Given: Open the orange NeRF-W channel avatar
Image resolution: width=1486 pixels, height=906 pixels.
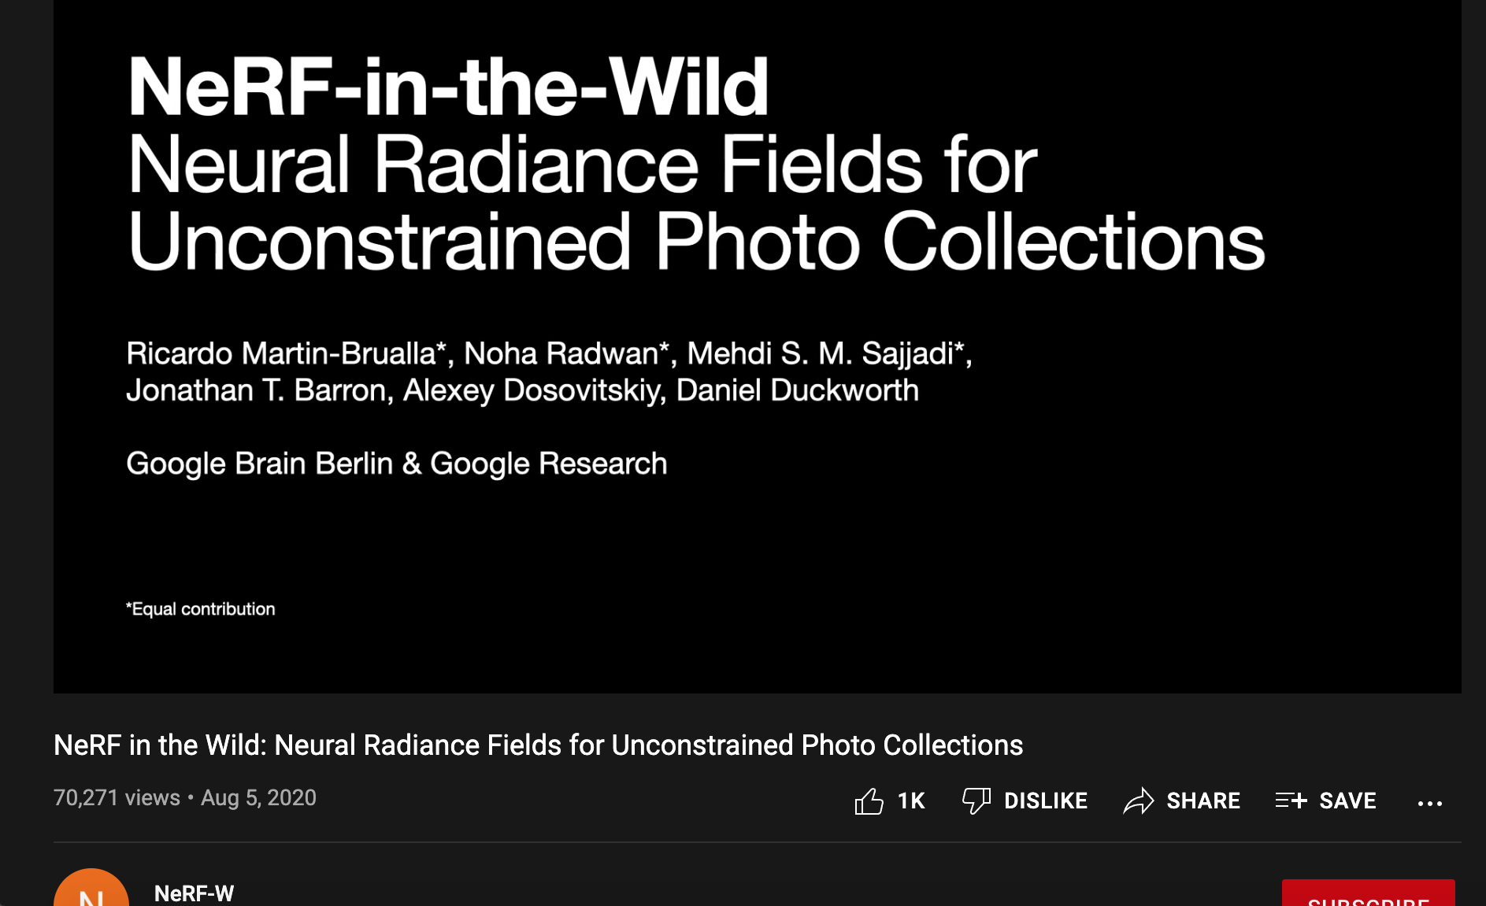Looking at the screenshot, I should pos(91,888).
